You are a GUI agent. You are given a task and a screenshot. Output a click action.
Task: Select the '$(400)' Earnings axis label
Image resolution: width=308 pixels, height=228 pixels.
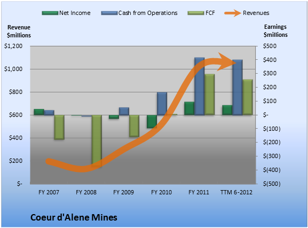pyautogui.click(x=272, y=170)
